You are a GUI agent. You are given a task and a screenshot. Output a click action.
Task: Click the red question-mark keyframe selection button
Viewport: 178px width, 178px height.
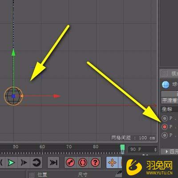pyautogui.click(x=95, y=162)
